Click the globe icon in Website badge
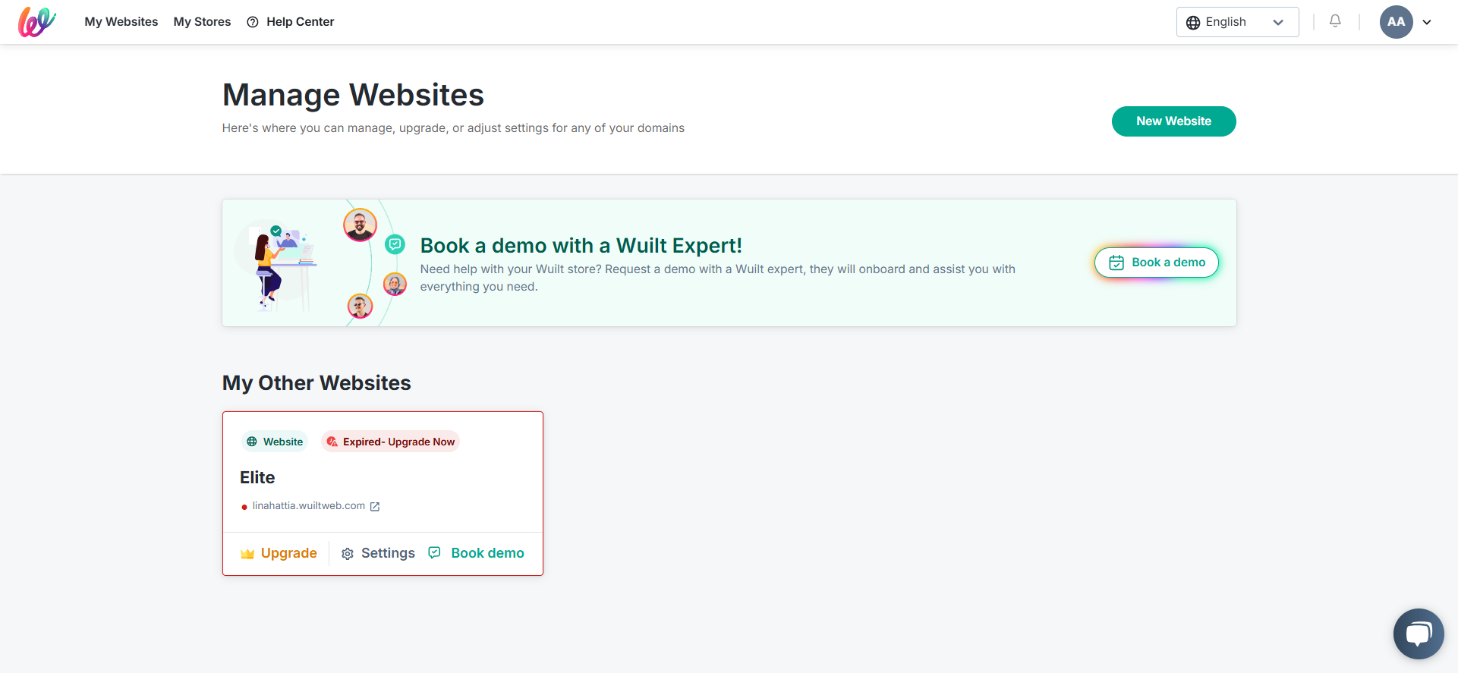This screenshot has width=1458, height=673. pos(252,442)
